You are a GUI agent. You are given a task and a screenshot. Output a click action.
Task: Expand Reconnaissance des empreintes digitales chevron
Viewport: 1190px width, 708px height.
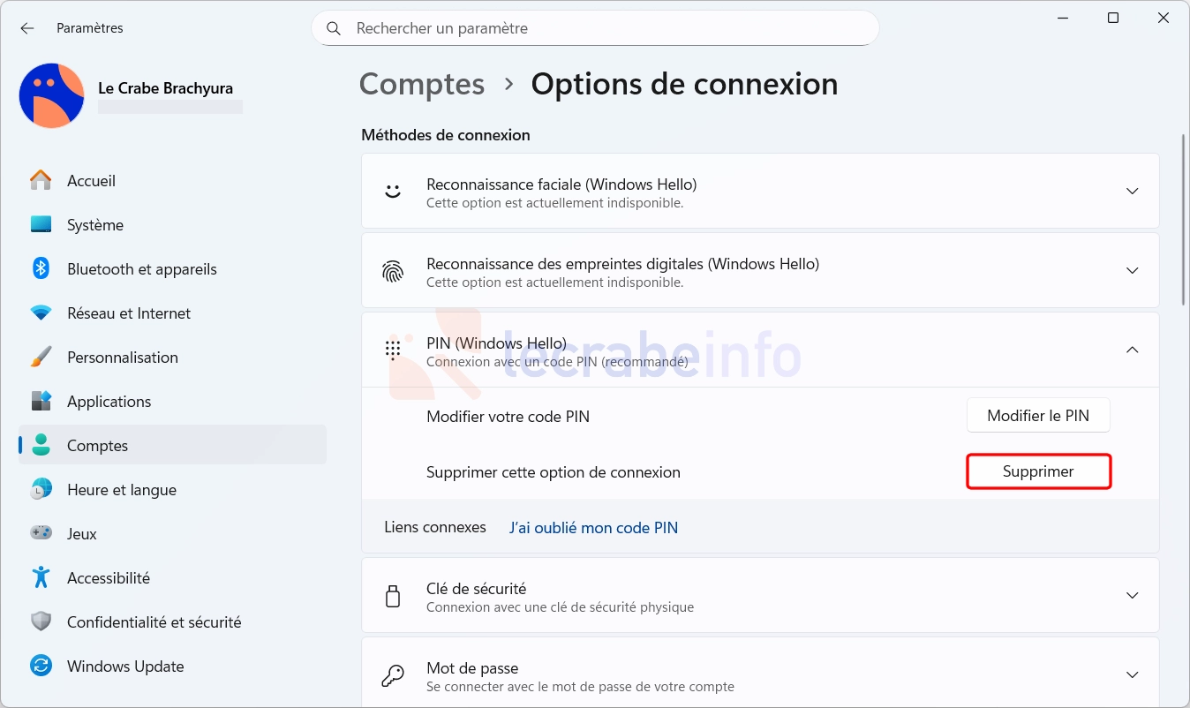click(1133, 270)
